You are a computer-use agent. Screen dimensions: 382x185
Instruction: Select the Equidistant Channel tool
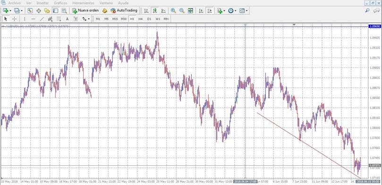pos(51,19)
